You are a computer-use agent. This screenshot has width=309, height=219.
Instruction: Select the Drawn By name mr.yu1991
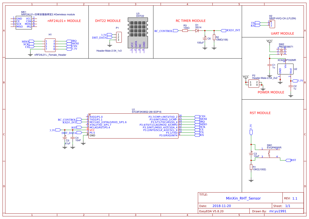click(x=278, y=211)
